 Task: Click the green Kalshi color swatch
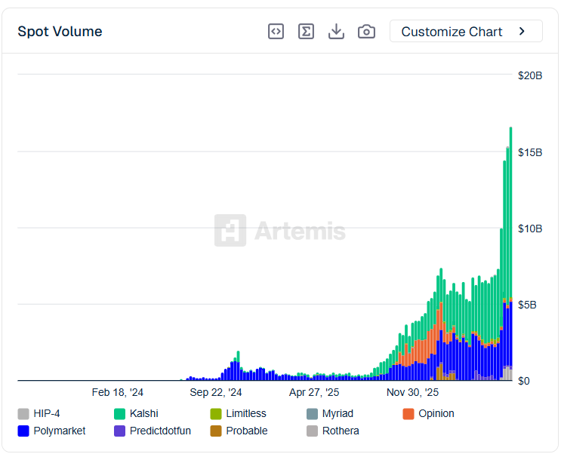pos(119,414)
